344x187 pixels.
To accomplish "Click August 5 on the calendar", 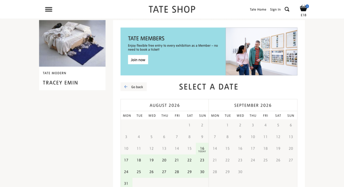I will tap(152, 137).
